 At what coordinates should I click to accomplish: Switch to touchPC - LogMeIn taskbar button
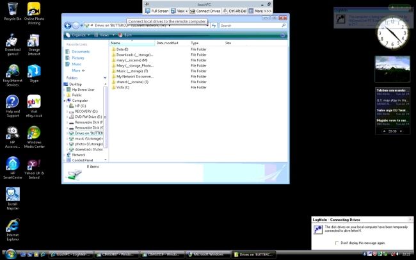pyautogui.click(x=72, y=254)
